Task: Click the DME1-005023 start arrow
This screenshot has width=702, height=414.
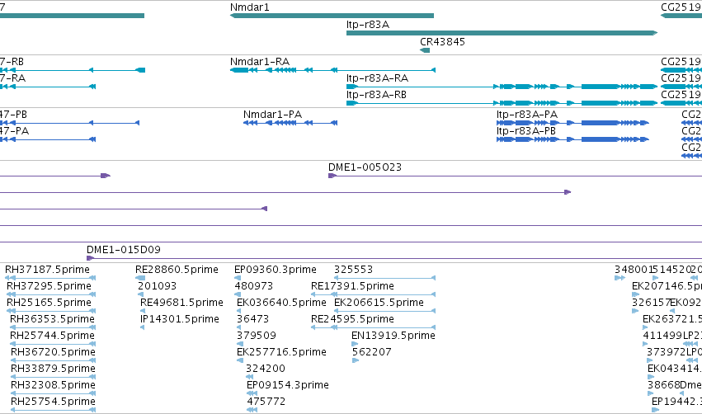Action: click(332, 176)
